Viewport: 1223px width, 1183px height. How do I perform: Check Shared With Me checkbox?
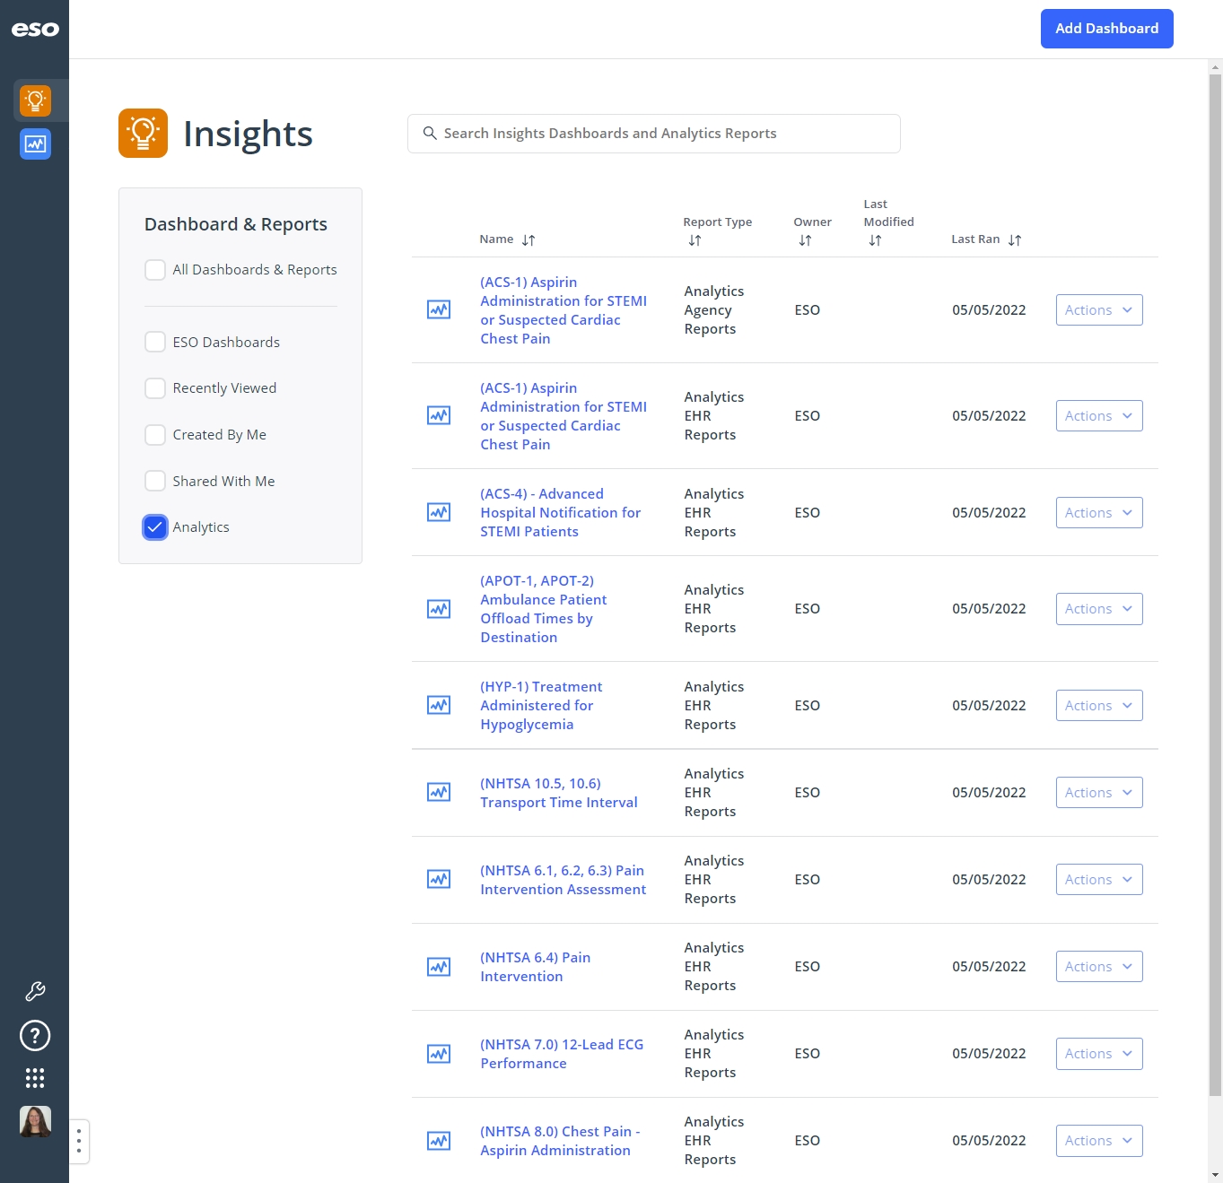[x=155, y=481]
